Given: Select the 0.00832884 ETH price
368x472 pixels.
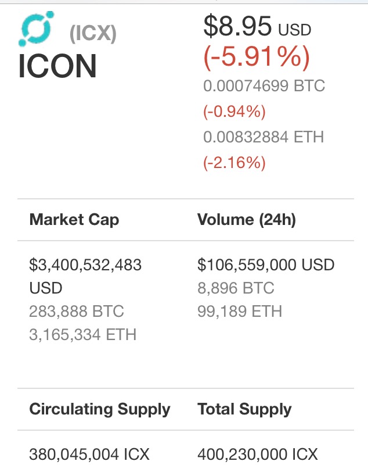Looking at the screenshot, I should click(x=264, y=137).
